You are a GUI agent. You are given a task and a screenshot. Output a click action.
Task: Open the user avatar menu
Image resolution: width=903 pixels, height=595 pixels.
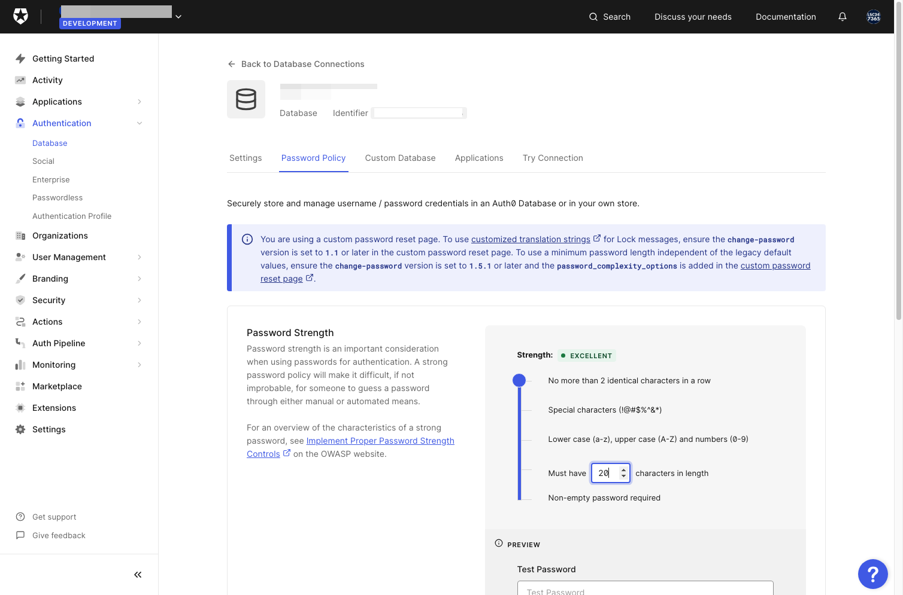point(874,17)
